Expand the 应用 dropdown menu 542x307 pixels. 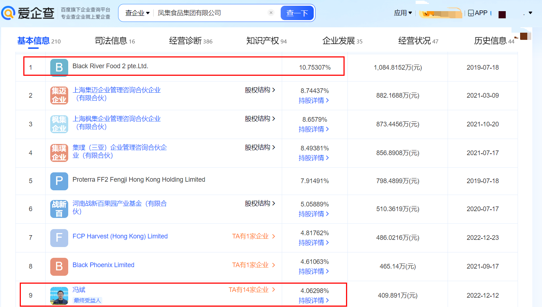point(403,13)
